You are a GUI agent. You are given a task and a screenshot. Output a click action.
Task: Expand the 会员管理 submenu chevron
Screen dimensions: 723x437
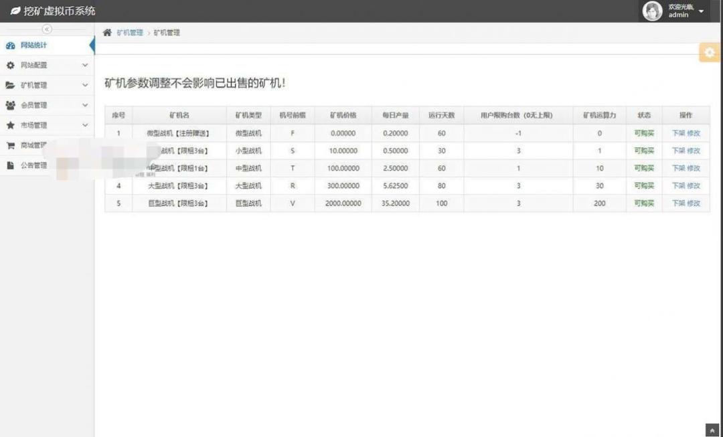click(x=85, y=105)
